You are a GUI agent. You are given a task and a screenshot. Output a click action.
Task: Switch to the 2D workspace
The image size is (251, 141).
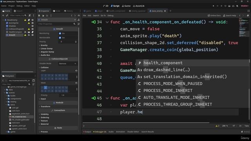105,6
